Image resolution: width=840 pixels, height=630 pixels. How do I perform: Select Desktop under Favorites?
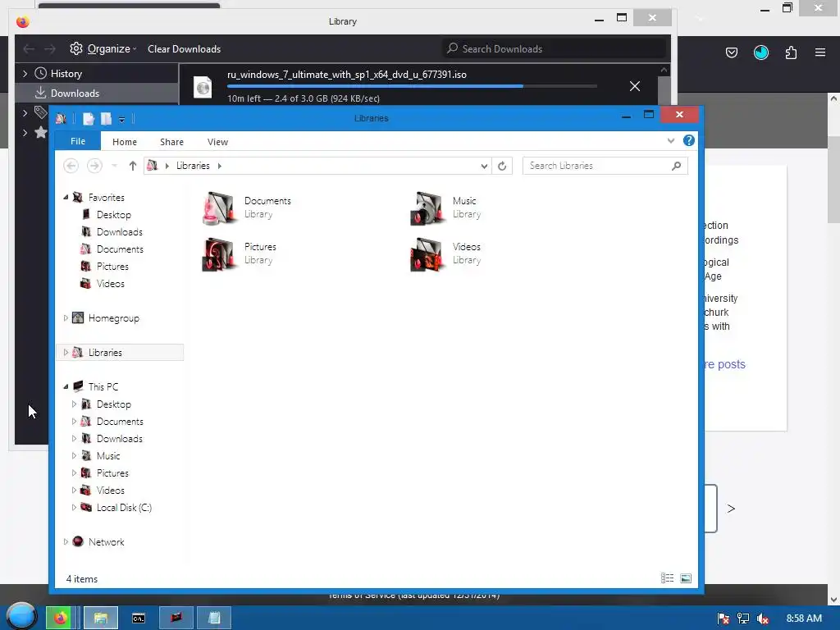tap(113, 214)
